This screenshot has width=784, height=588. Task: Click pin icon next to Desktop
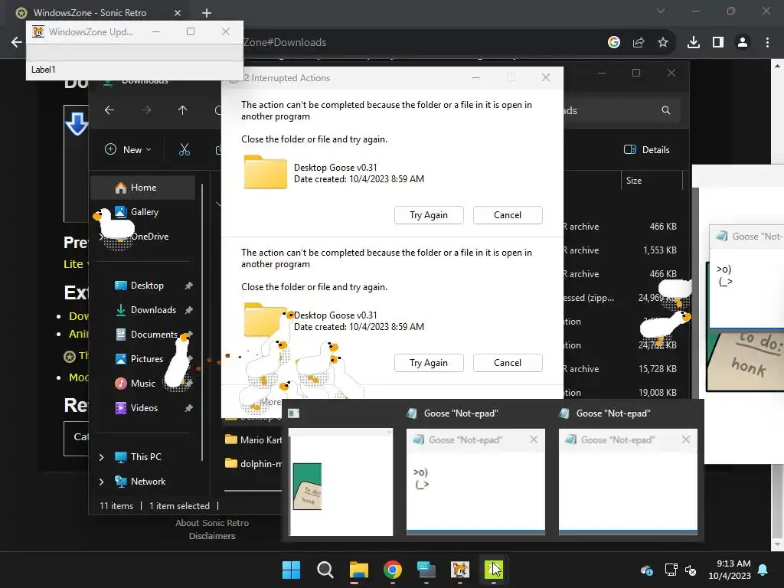188,286
